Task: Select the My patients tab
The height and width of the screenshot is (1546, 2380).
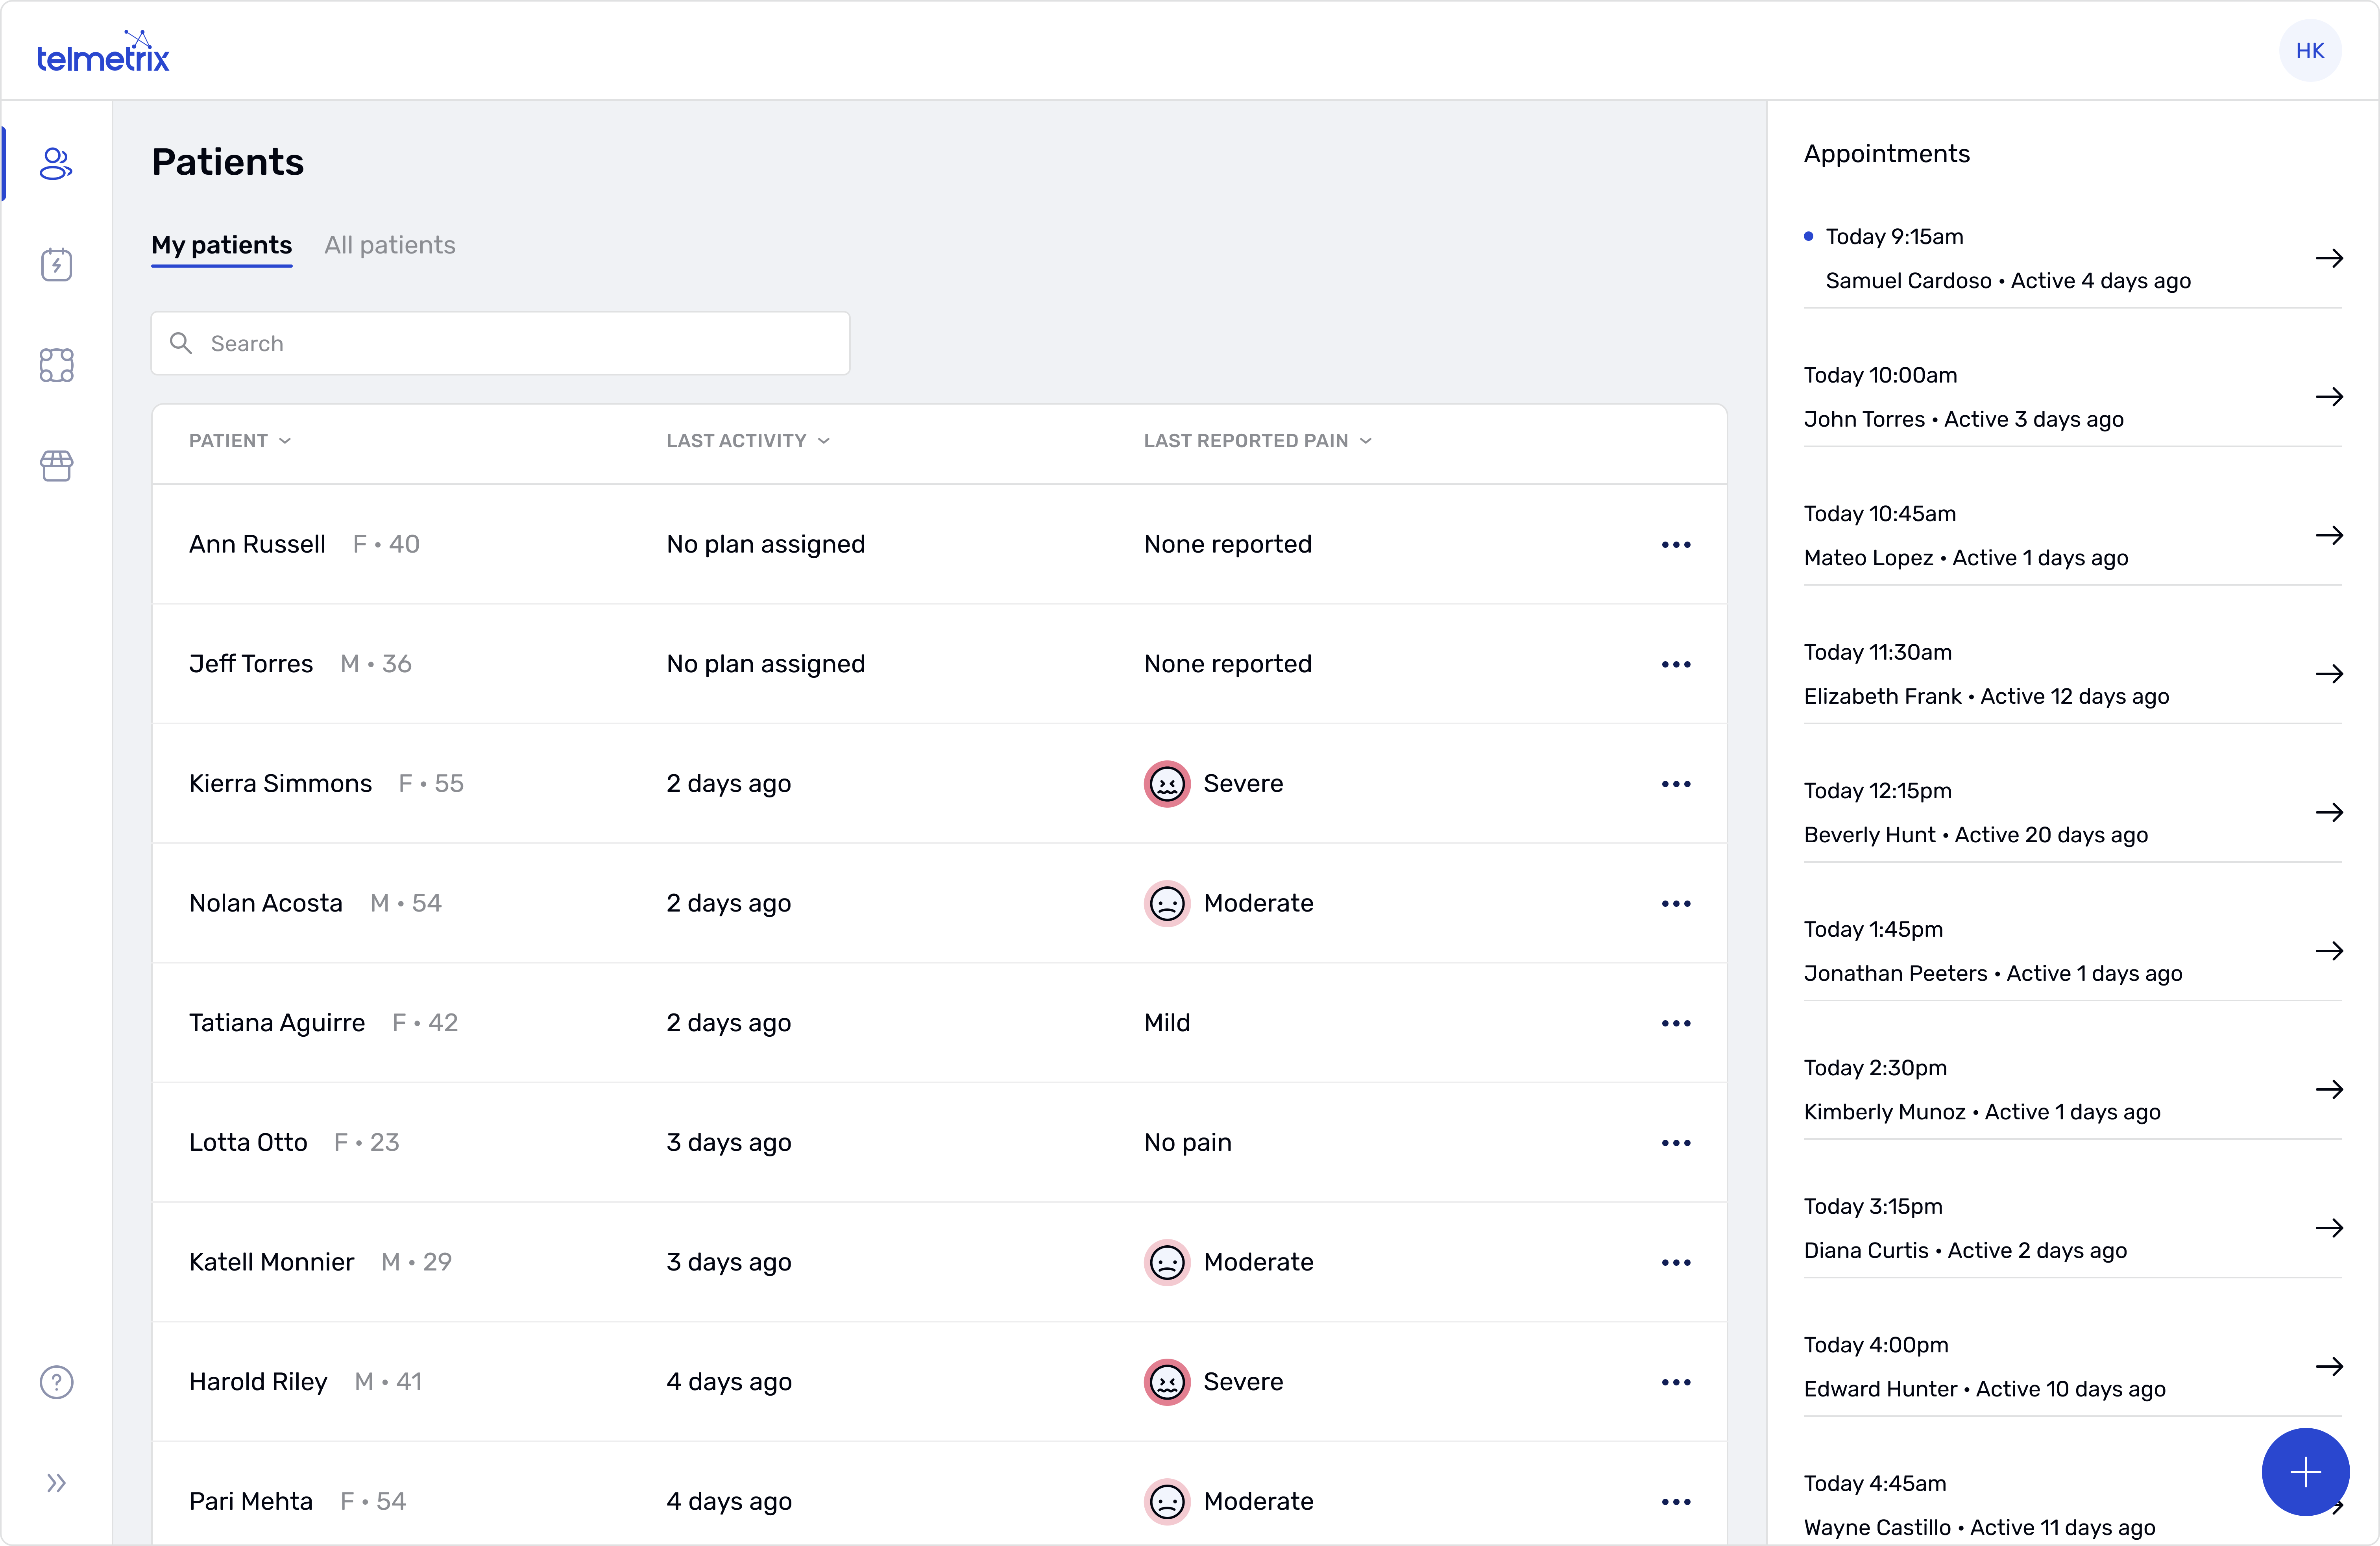Action: click(221, 245)
